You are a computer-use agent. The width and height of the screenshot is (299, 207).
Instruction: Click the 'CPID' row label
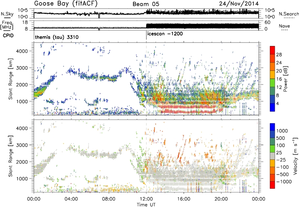tap(8, 35)
